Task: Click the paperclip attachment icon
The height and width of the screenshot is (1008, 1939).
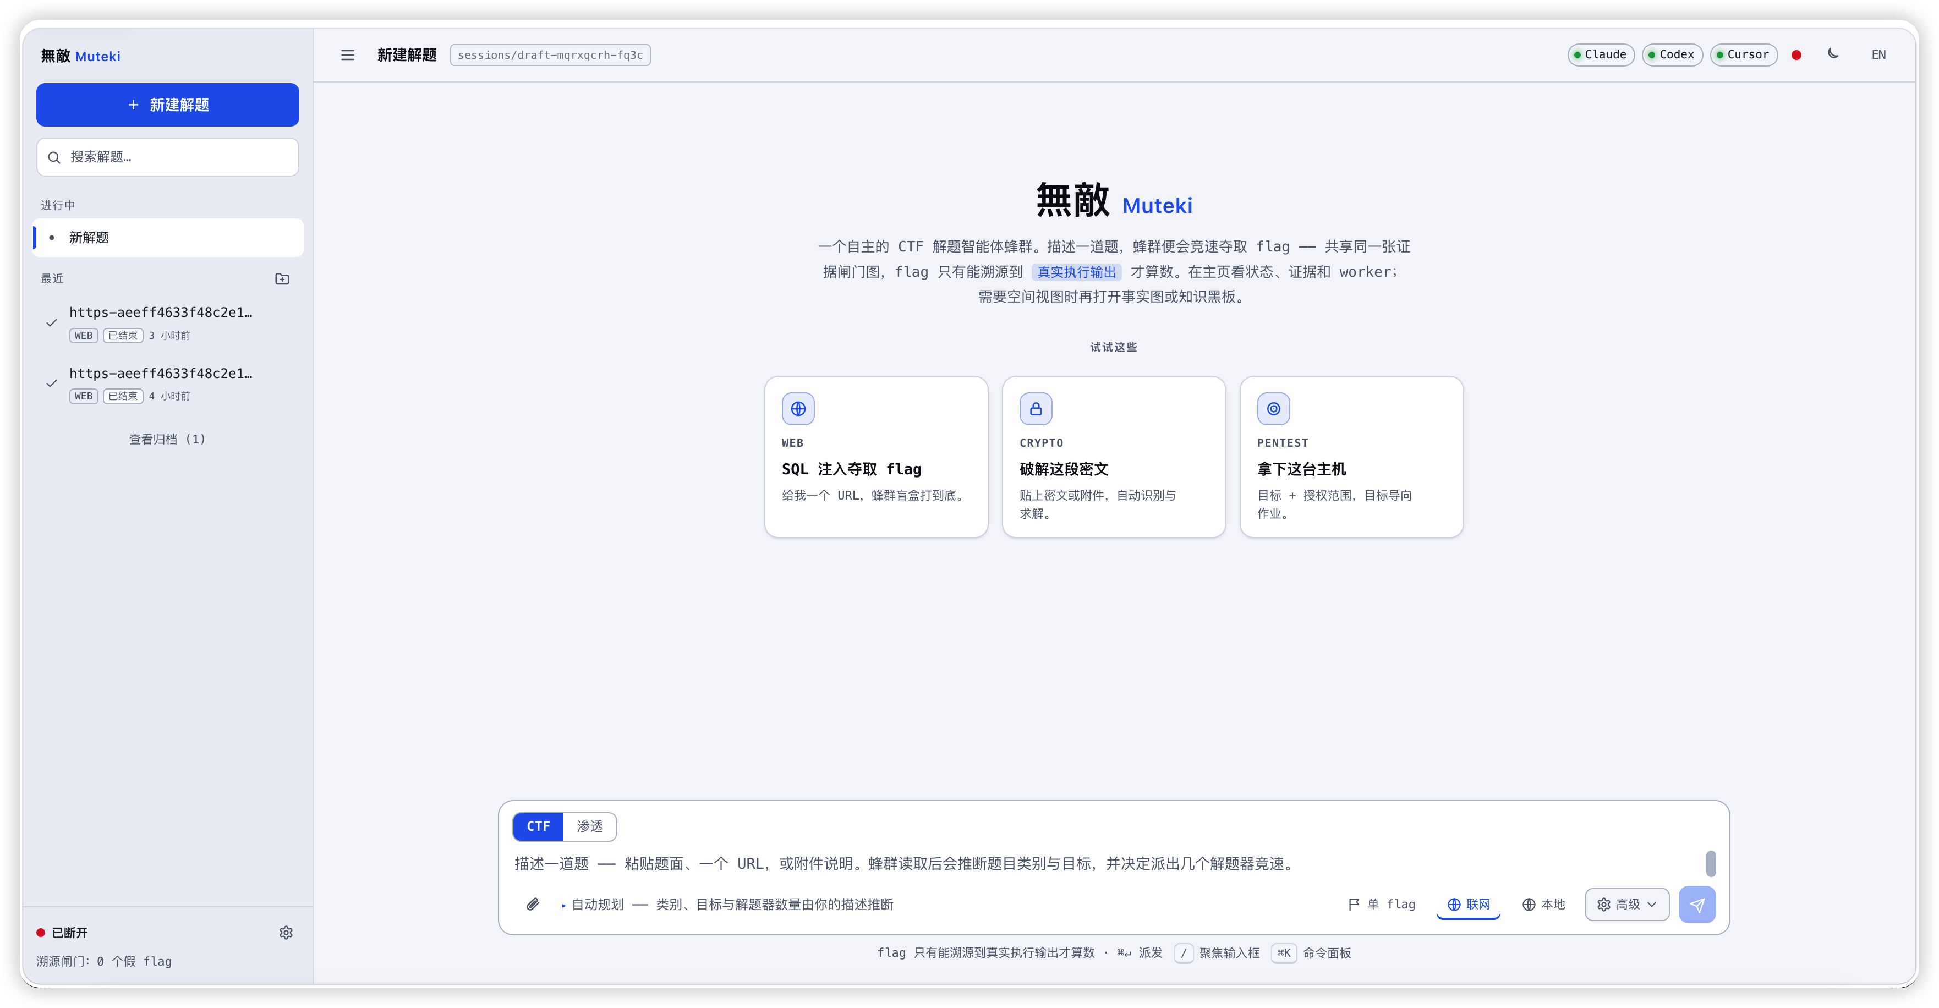Action: click(533, 904)
